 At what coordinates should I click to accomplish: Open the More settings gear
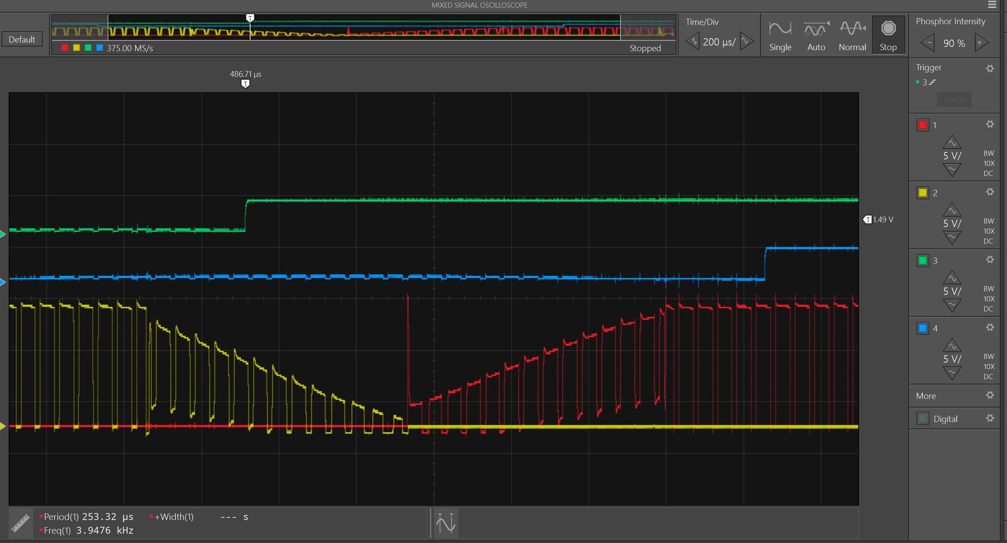coord(990,395)
